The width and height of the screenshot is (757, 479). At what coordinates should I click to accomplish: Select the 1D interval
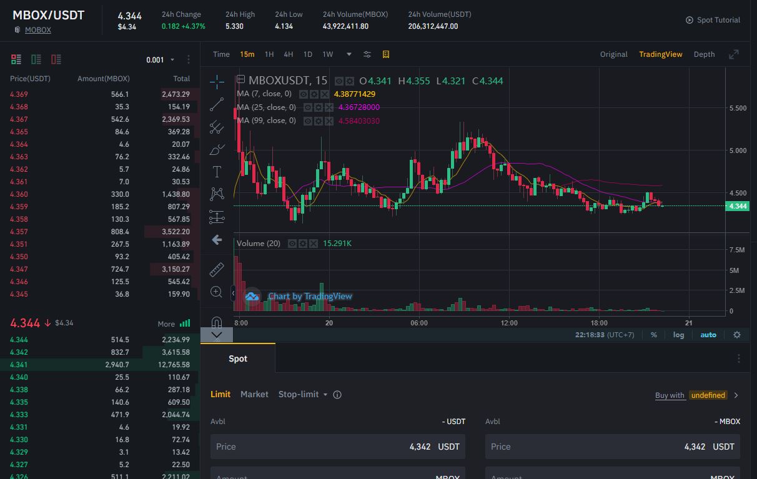(x=308, y=54)
